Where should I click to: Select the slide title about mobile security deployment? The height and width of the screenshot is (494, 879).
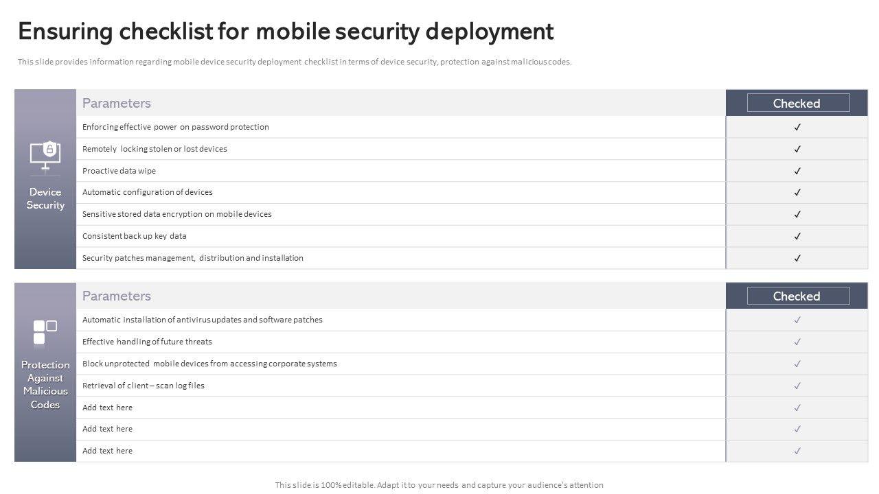click(286, 32)
